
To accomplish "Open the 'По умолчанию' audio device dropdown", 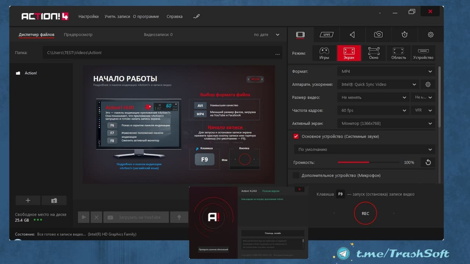I will 364,150.
